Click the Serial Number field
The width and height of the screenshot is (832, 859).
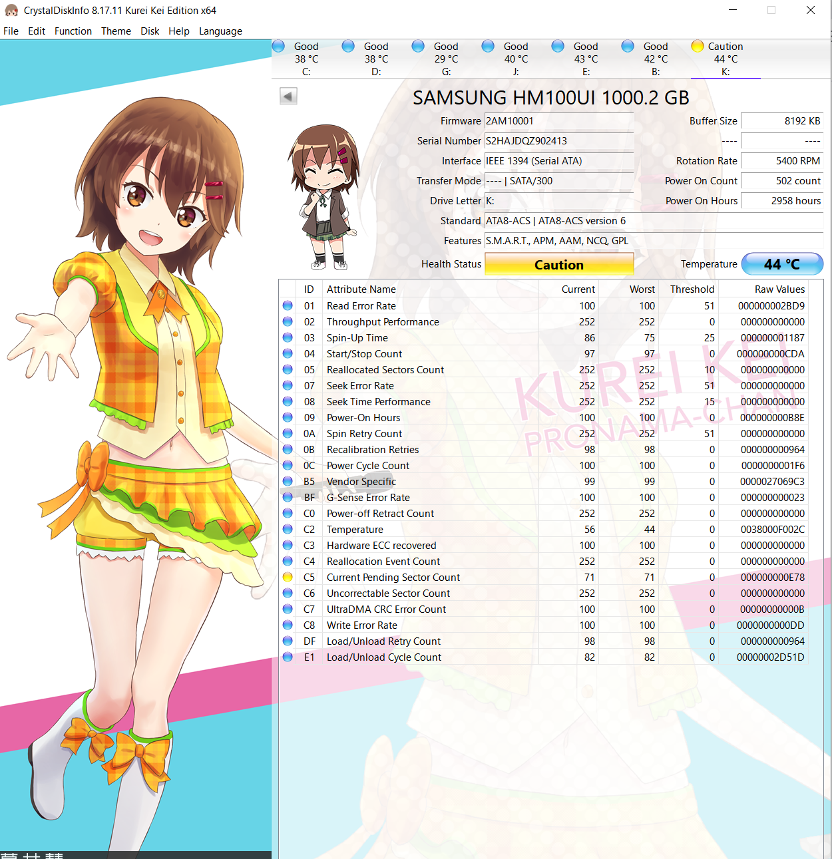(559, 141)
